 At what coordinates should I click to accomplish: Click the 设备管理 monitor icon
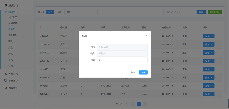pos(6,81)
